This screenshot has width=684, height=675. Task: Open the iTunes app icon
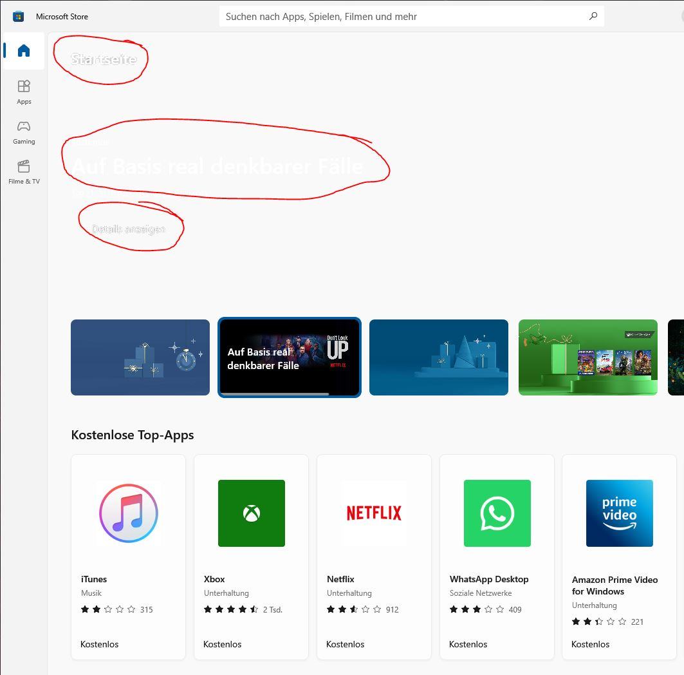pos(128,513)
